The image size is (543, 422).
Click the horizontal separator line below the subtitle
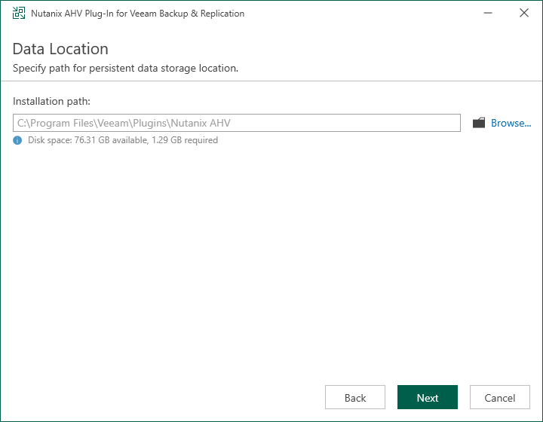click(271, 80)
